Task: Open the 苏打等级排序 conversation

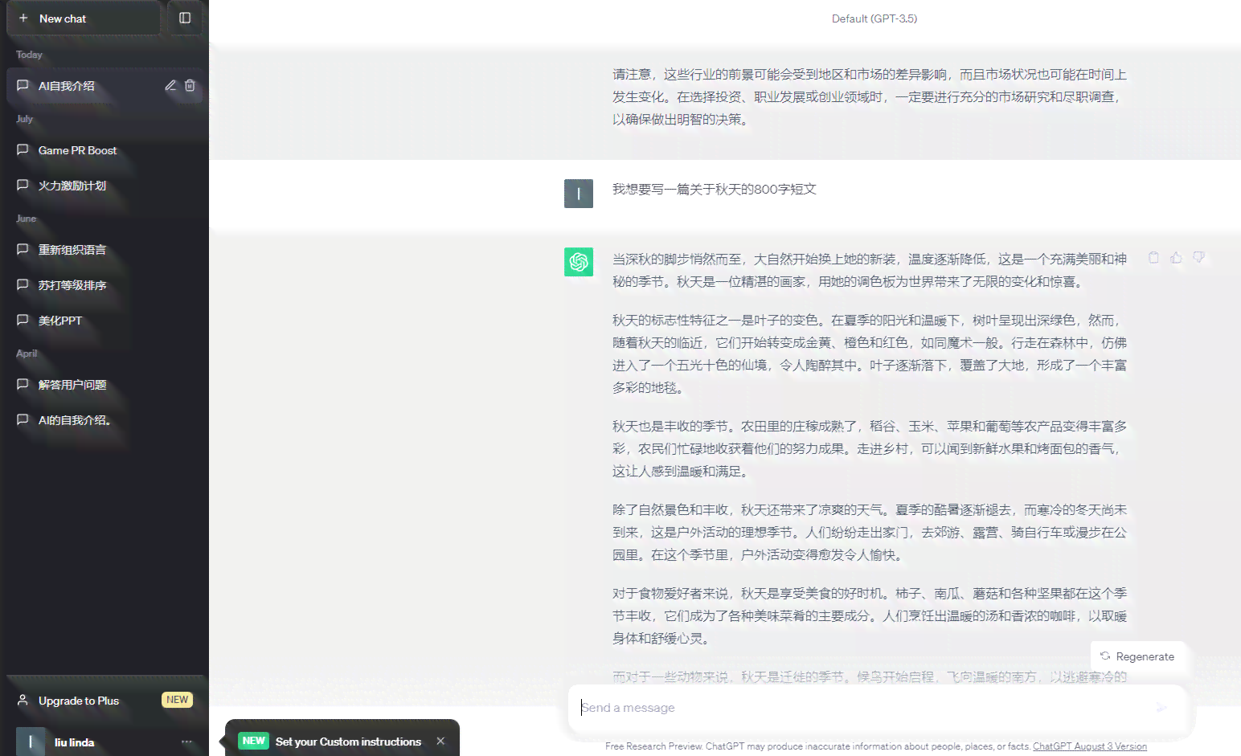Action: pyautogui.click(x=104, y=285)
